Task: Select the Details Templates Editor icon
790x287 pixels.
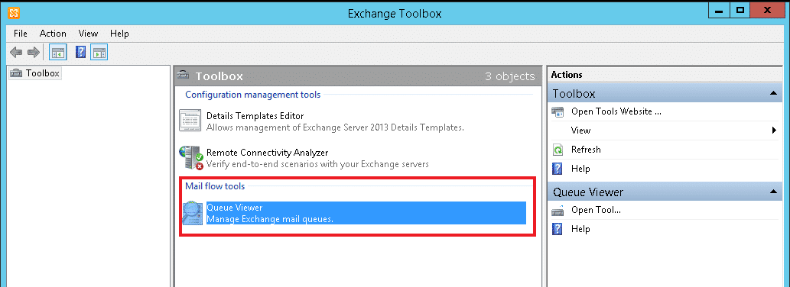Action: 190,121
